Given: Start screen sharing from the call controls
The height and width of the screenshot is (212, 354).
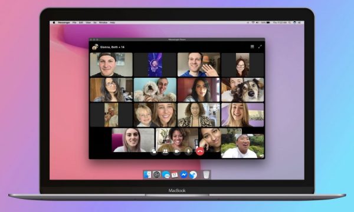Looking at the screenshot, I should click(x=154, y=151).
